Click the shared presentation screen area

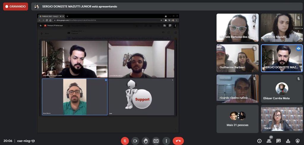coord(108,73)
